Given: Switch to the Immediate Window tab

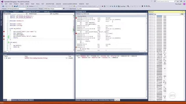Looking at the screenshot, I should coord(104,100).
